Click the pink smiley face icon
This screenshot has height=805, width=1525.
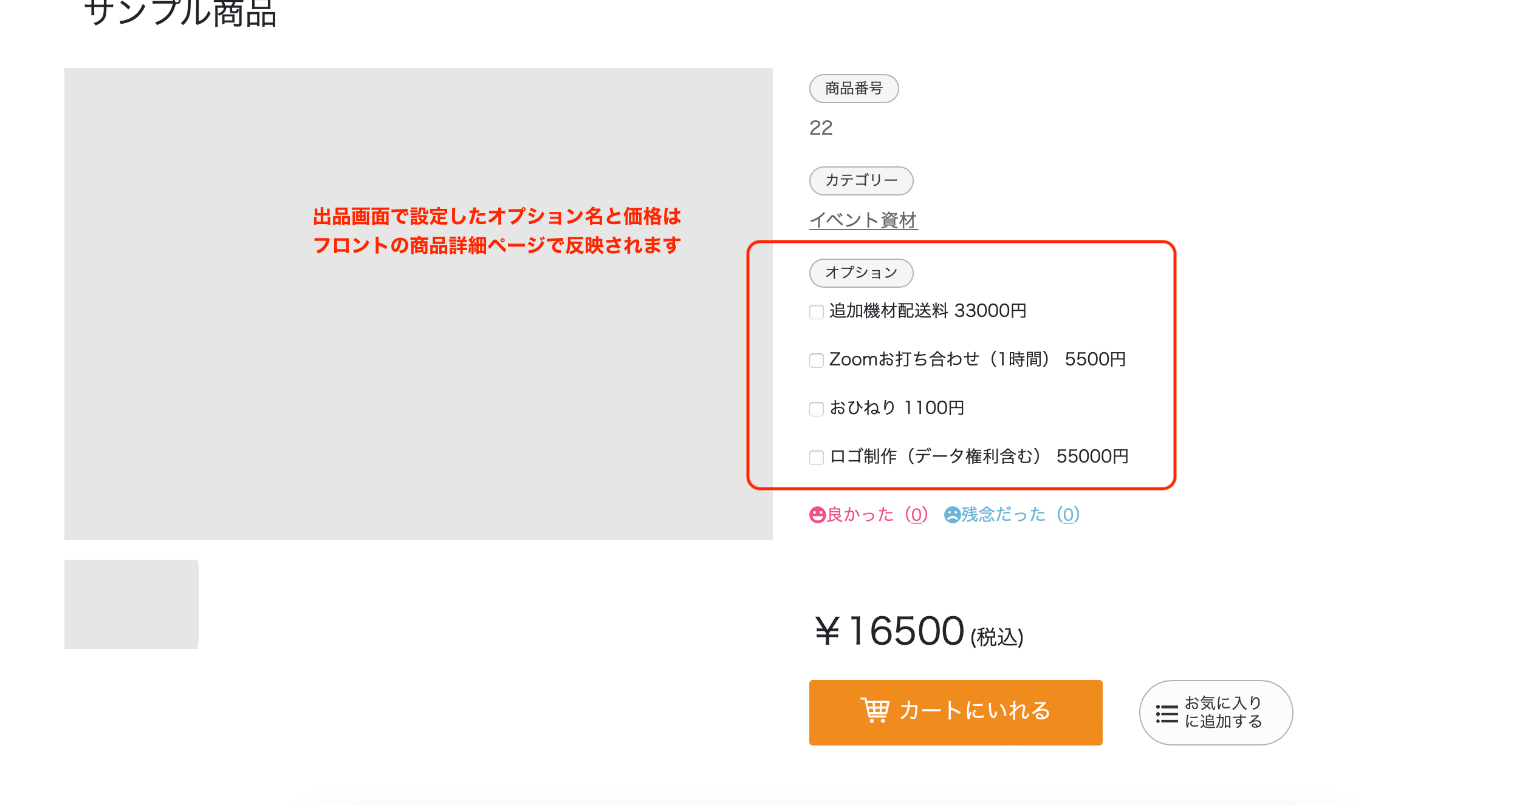coord(818,515)
